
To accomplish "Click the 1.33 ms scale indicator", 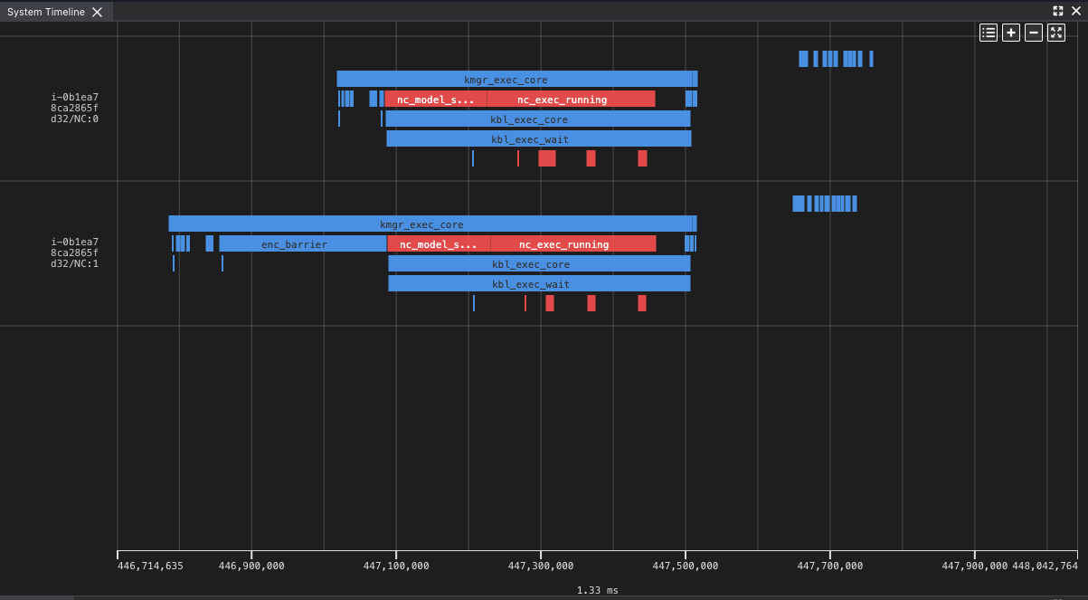I will 598,589.
